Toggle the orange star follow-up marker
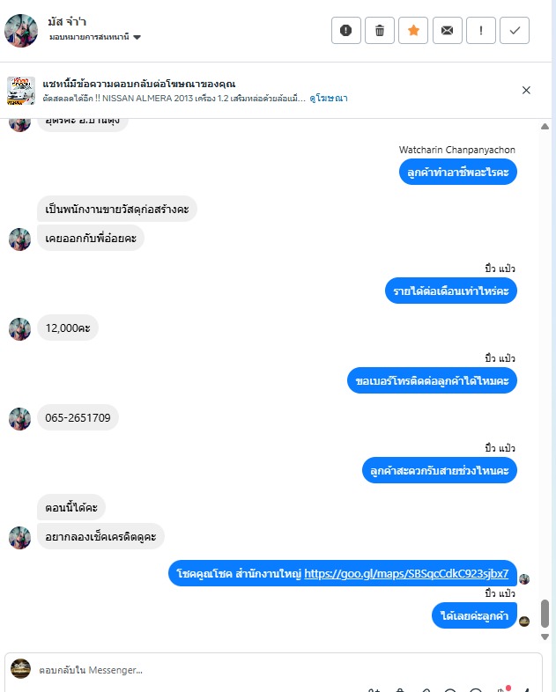 tap(413, 31)
